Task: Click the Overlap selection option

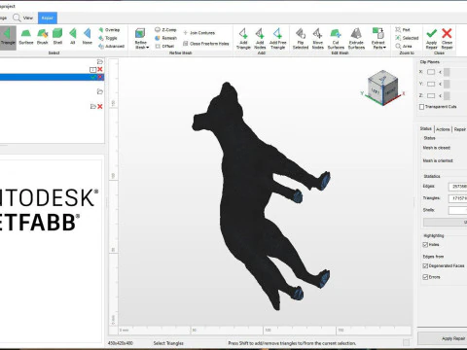Action: point(109,30)
